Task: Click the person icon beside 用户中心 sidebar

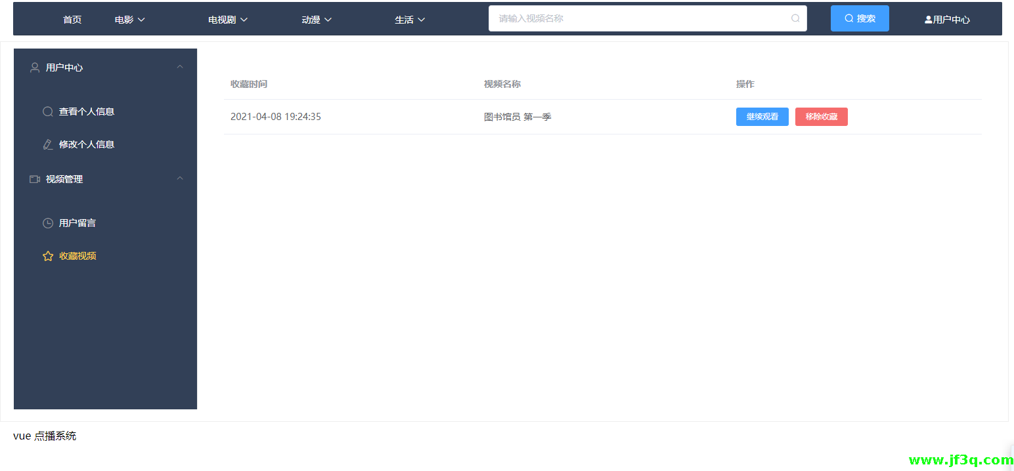Action: (x=35, y=68)
